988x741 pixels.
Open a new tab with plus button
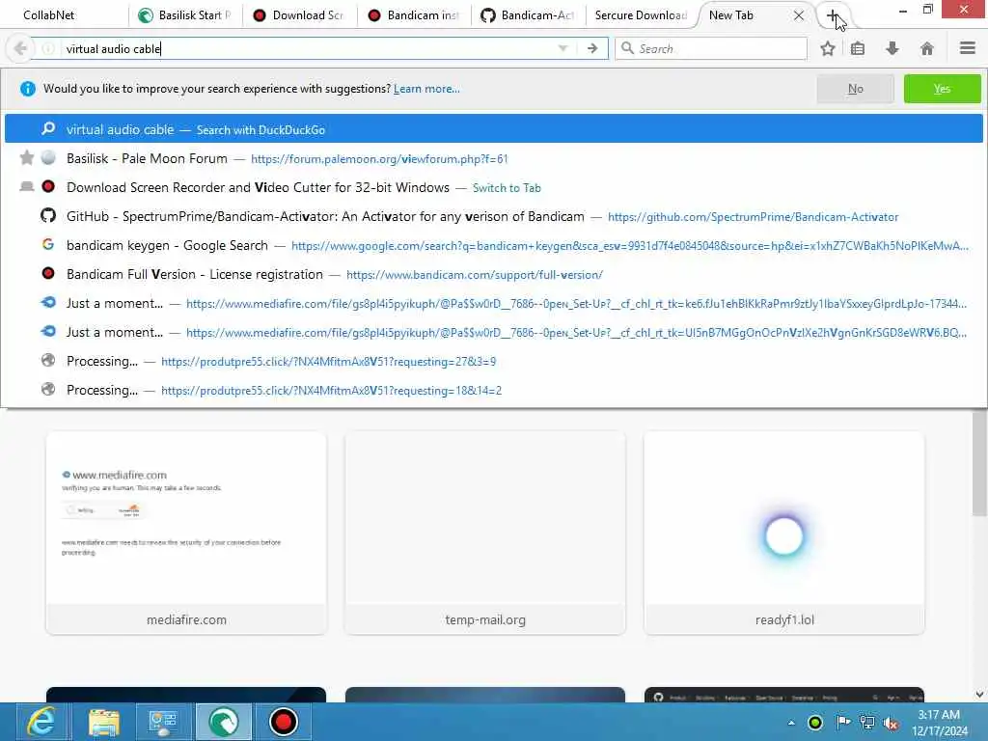(833, 15)
